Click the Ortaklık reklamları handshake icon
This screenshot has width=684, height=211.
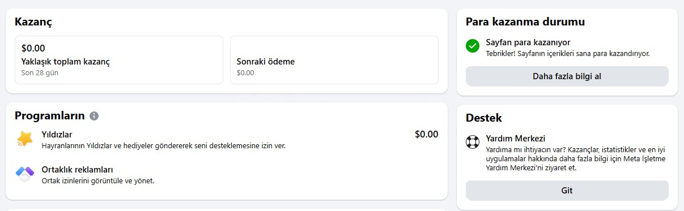[x=25, y=175]
